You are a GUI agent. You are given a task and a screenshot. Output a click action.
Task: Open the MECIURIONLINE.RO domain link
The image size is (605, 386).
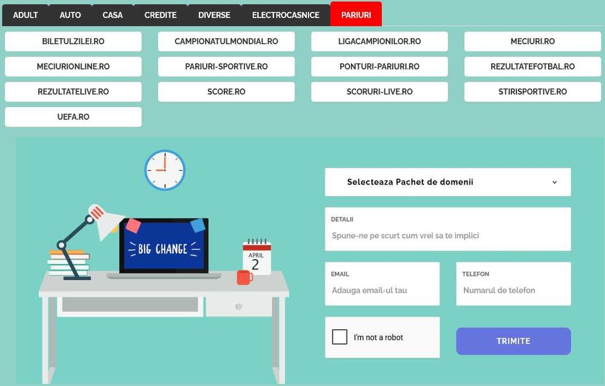tap(73, 67)
